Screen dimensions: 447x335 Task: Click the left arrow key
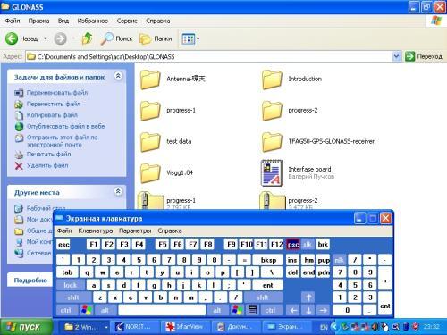tap(293, 310)
